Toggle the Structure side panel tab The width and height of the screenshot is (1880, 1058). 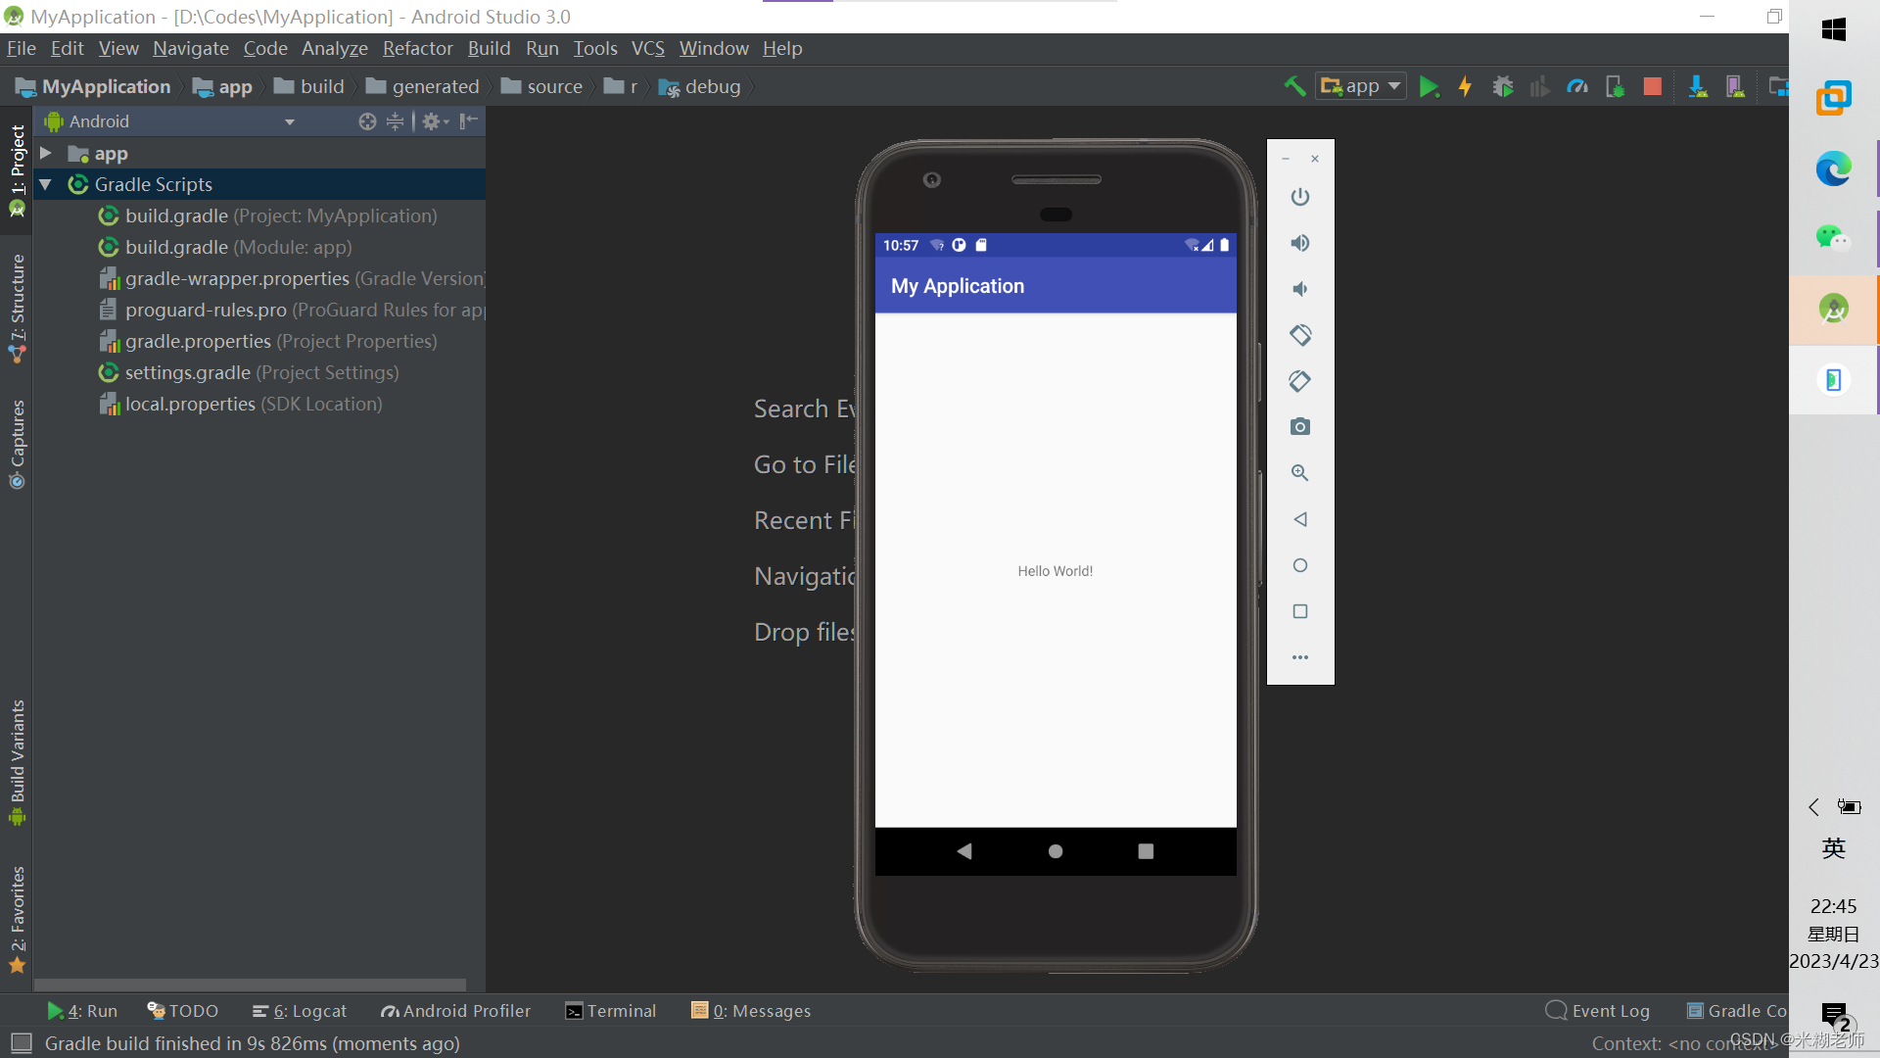[x=17, y=308]
